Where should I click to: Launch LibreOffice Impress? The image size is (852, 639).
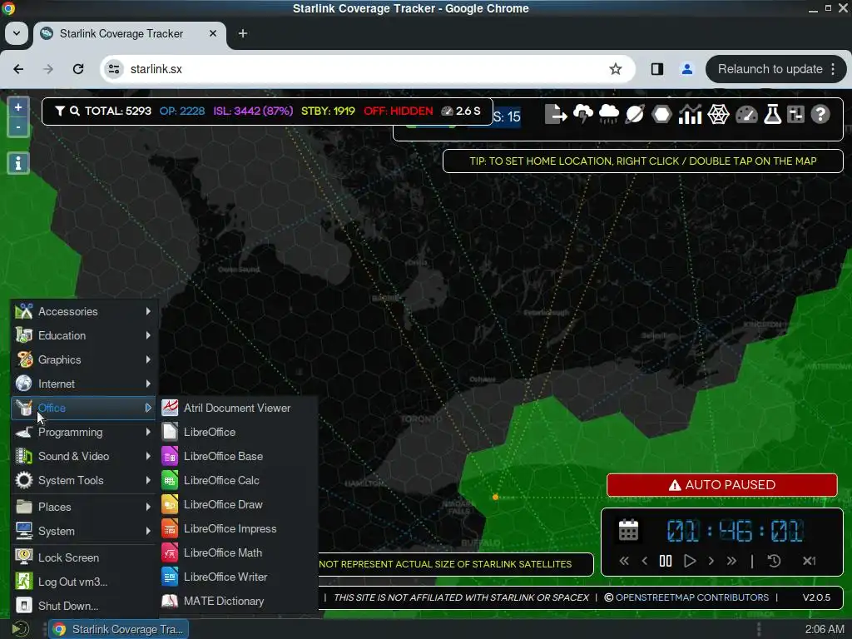point(237,528)
